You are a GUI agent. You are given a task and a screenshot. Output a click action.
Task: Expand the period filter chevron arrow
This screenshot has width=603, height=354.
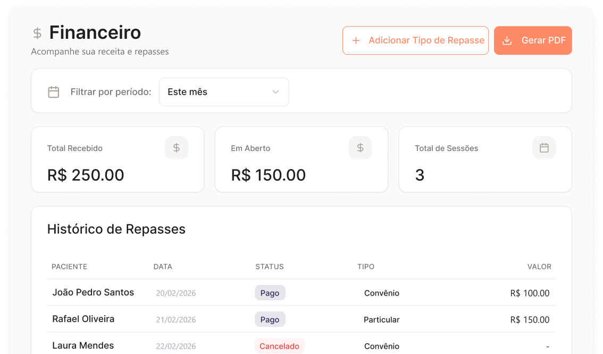click(275, 92)
